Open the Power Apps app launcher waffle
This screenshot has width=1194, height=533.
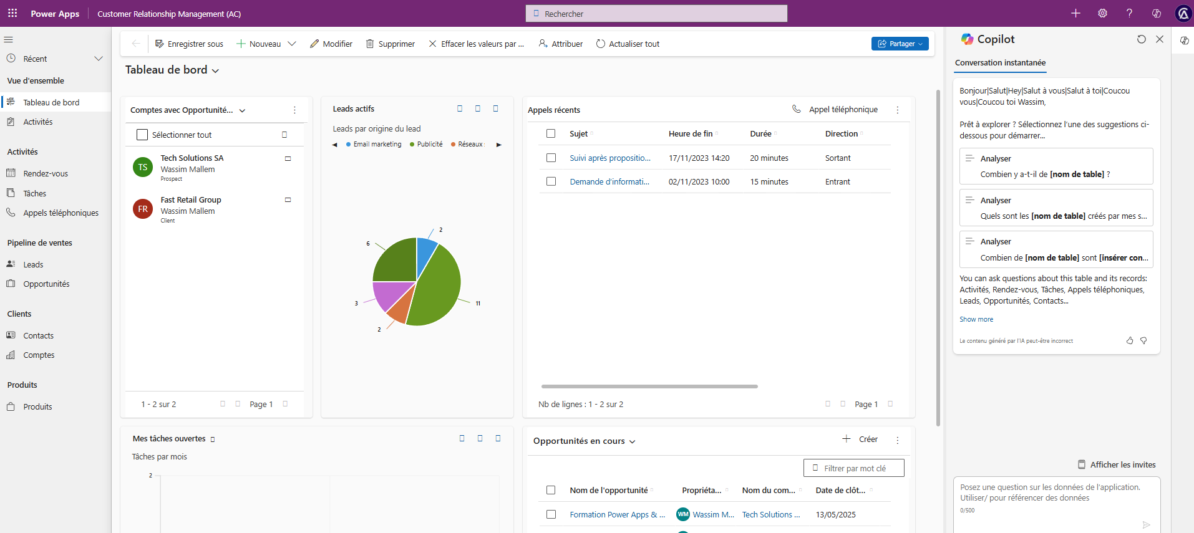pos(12,13)
